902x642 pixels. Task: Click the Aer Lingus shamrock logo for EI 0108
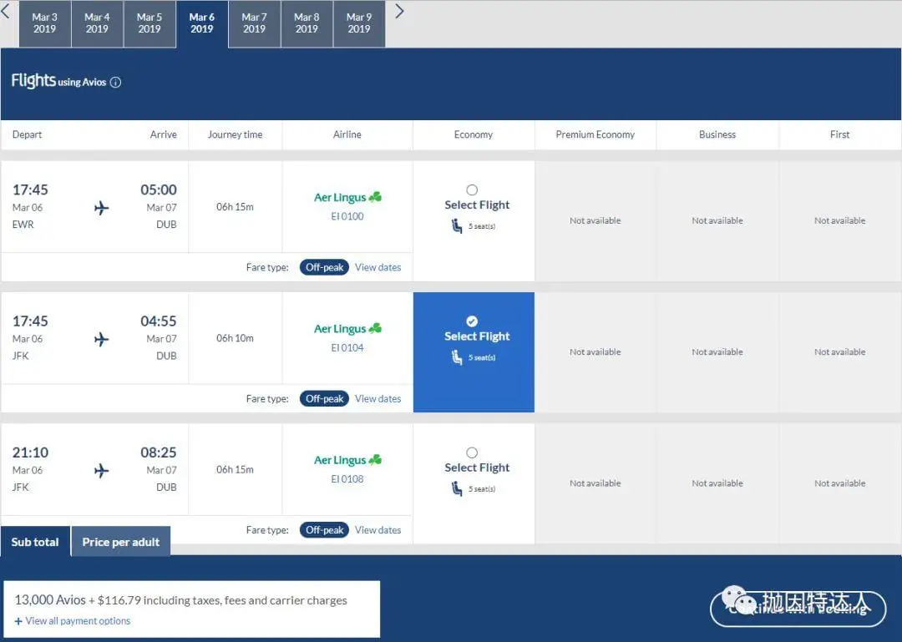(x=375, y=460)
